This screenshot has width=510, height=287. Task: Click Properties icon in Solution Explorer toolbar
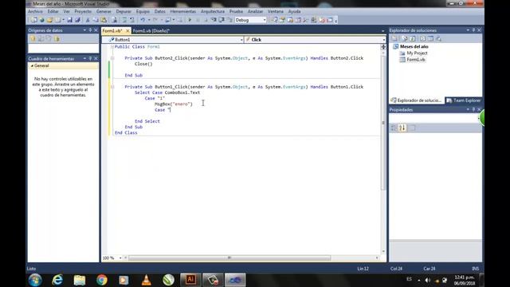coord(394,39)
